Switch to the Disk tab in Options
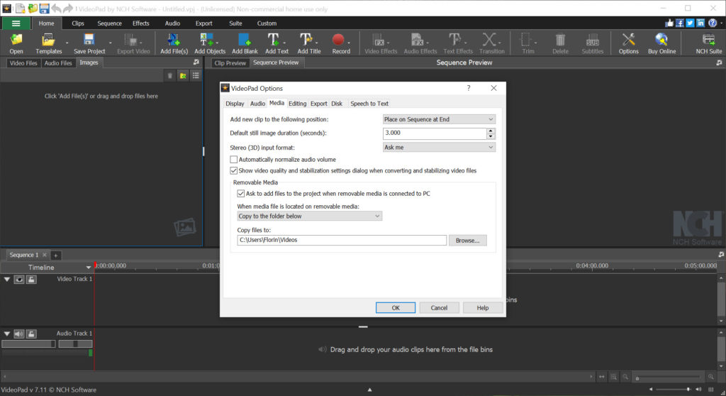This screenshot has width=726, height=396. coord(337,104)
